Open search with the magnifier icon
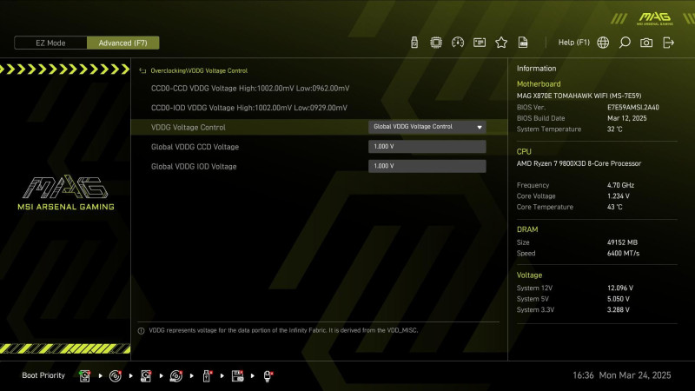 (x=625, y=43)
